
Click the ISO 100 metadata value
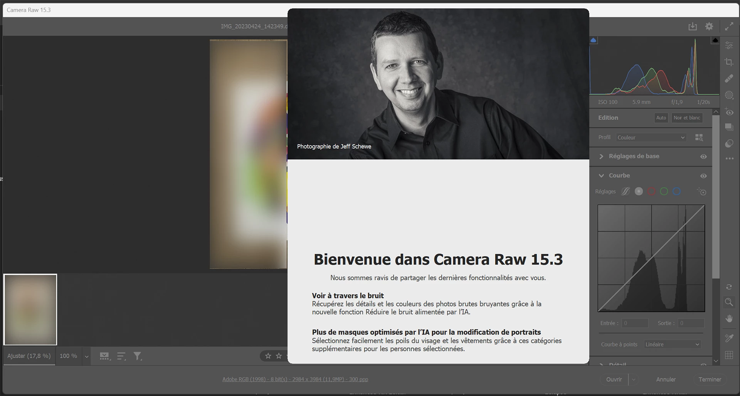608,102
